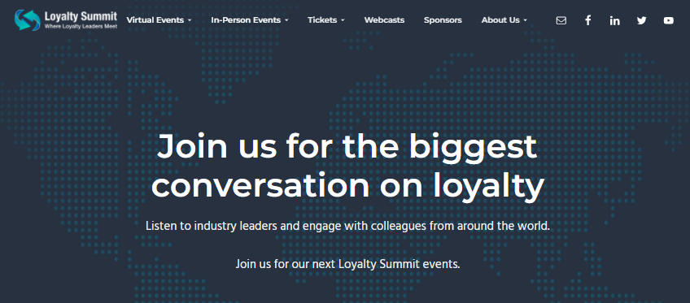690x303 pixels.
Task: Open the Sponsors menu item
Action: [x=443, y=20]
